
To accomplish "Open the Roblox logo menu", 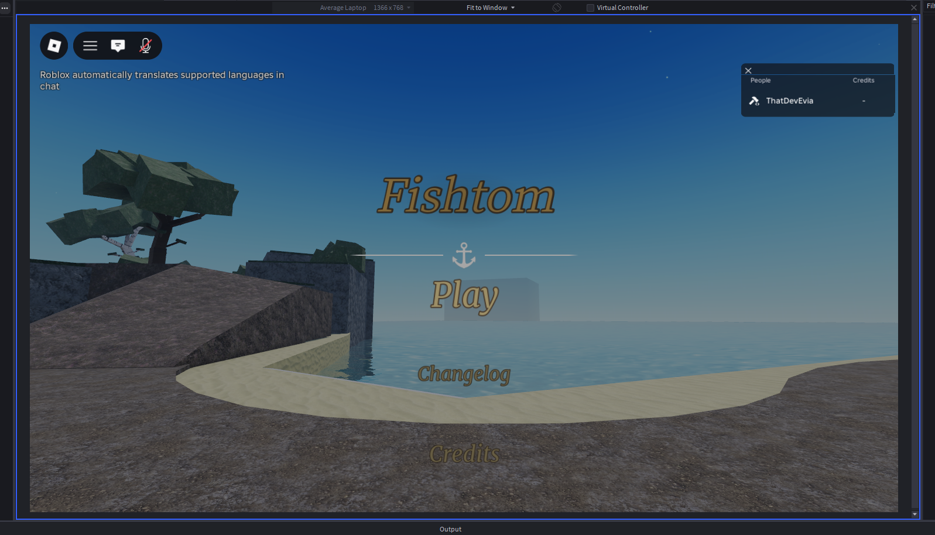I will point(54,46).
